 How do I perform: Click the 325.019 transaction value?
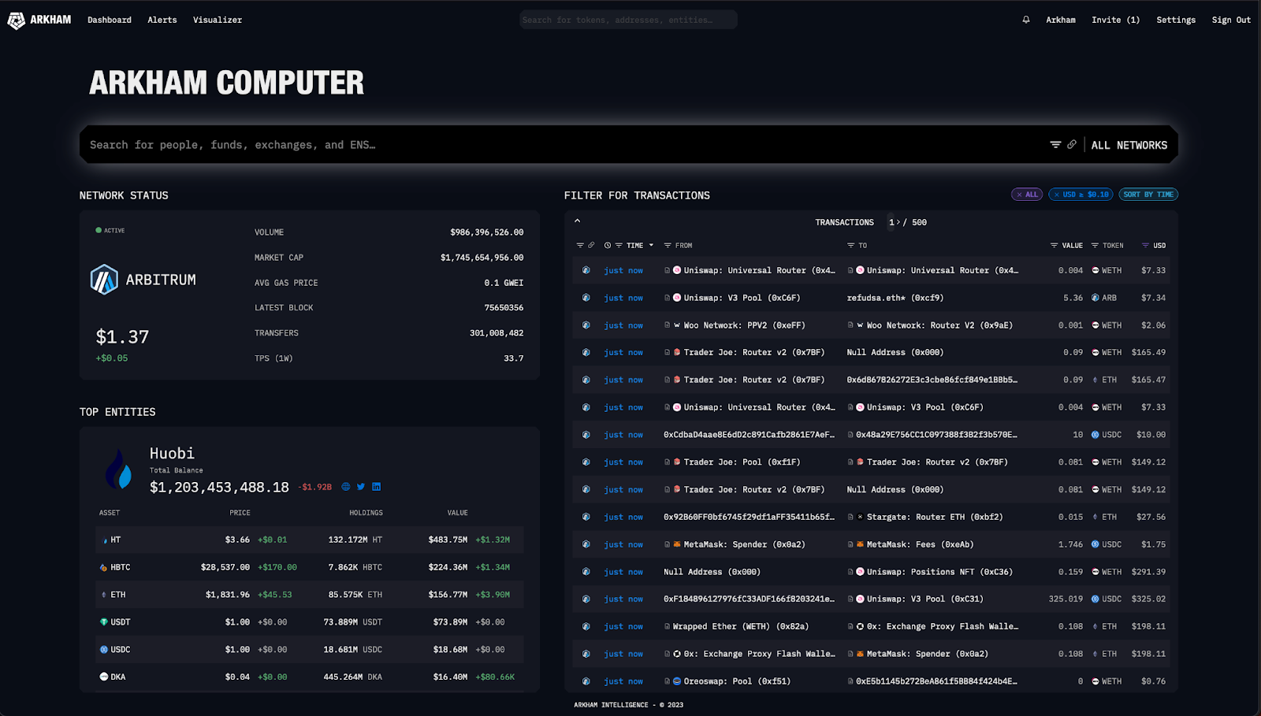(x=1066, y=599)
